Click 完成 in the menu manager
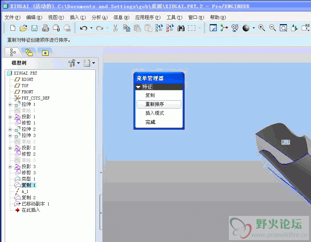This screenshot has height=242, width=311. 150,122
